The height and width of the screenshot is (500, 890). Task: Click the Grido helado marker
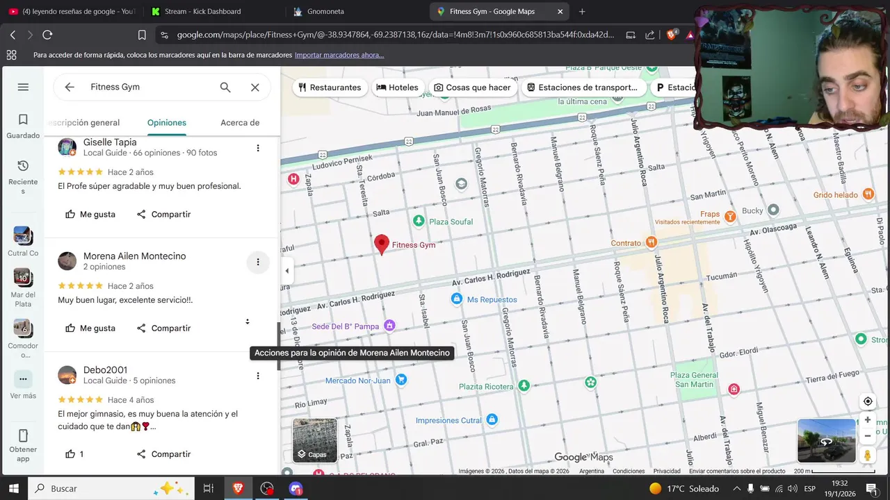tap(868, 194)
